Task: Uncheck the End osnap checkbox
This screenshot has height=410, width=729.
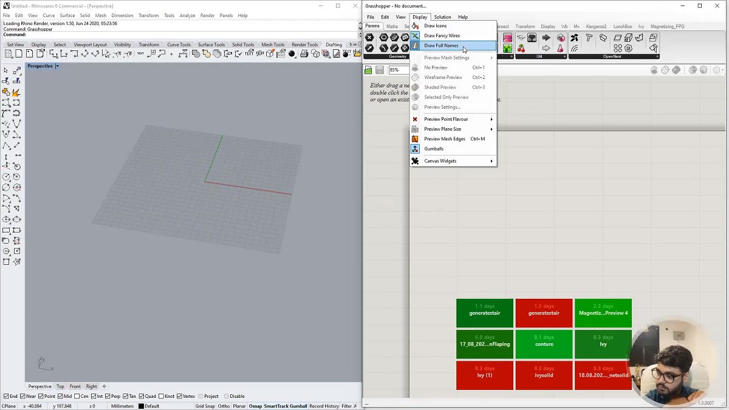Action: pos(6,396)
